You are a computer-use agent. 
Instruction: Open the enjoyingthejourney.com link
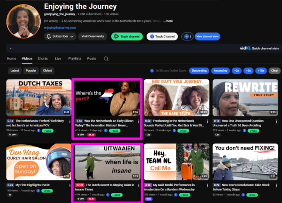[60, 28]
